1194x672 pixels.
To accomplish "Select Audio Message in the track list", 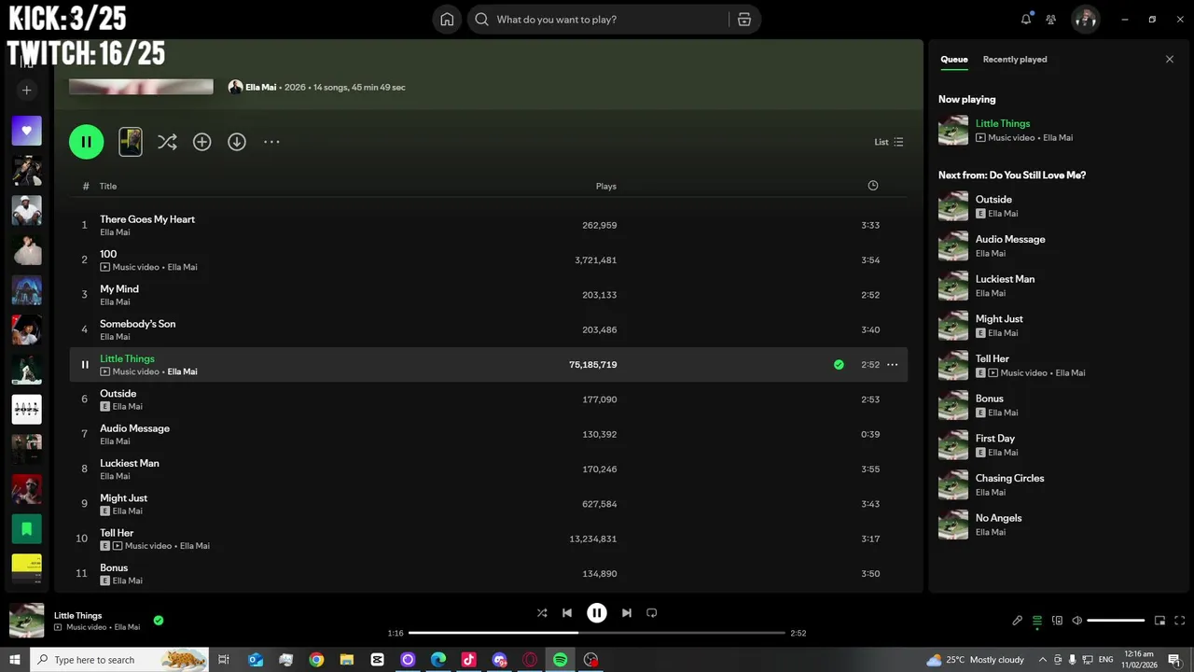I will 489,434.
